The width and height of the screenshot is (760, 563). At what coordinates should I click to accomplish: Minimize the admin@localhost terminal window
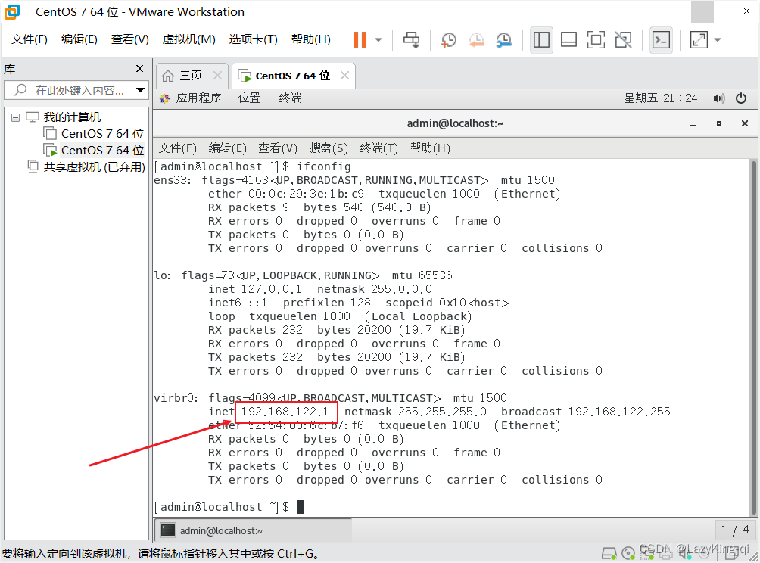point(693,124)
